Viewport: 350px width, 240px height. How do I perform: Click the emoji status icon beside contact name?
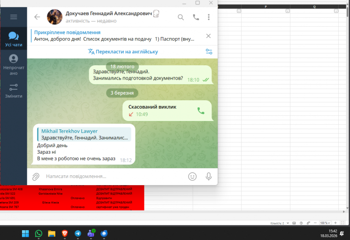coord(156,14)
